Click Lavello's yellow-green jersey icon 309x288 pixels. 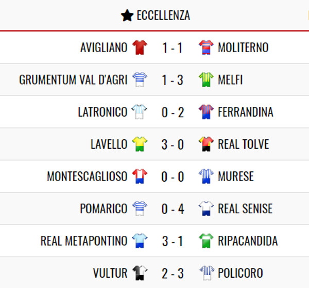[x=140, y=144]
